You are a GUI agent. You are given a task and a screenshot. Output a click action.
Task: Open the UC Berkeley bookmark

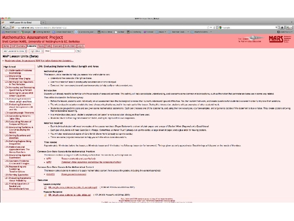click(x=134, y=32)
